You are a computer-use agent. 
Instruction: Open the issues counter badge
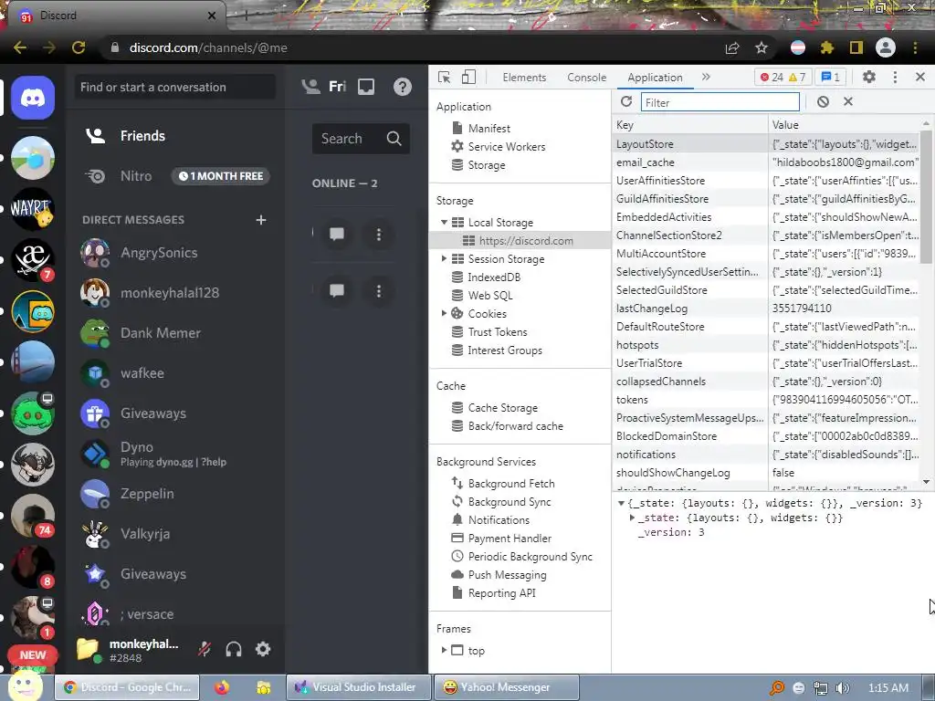pyautogui.click(x=830, y=77)
